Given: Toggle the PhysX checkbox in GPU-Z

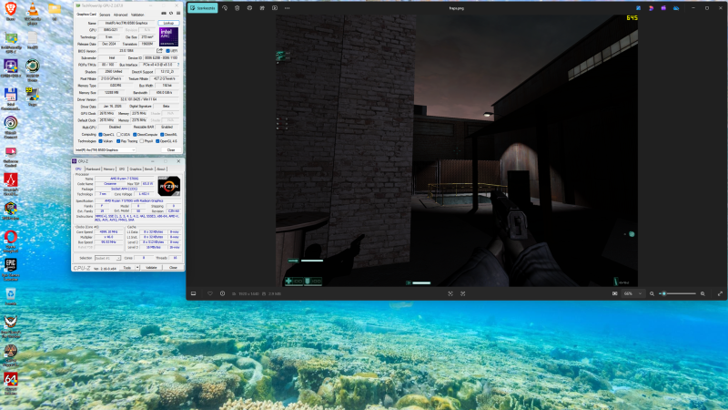Looking at the screenshot, I should point(142,141).
